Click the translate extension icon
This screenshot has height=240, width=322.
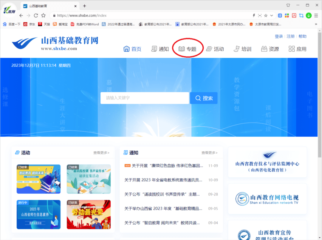(280, 16)
